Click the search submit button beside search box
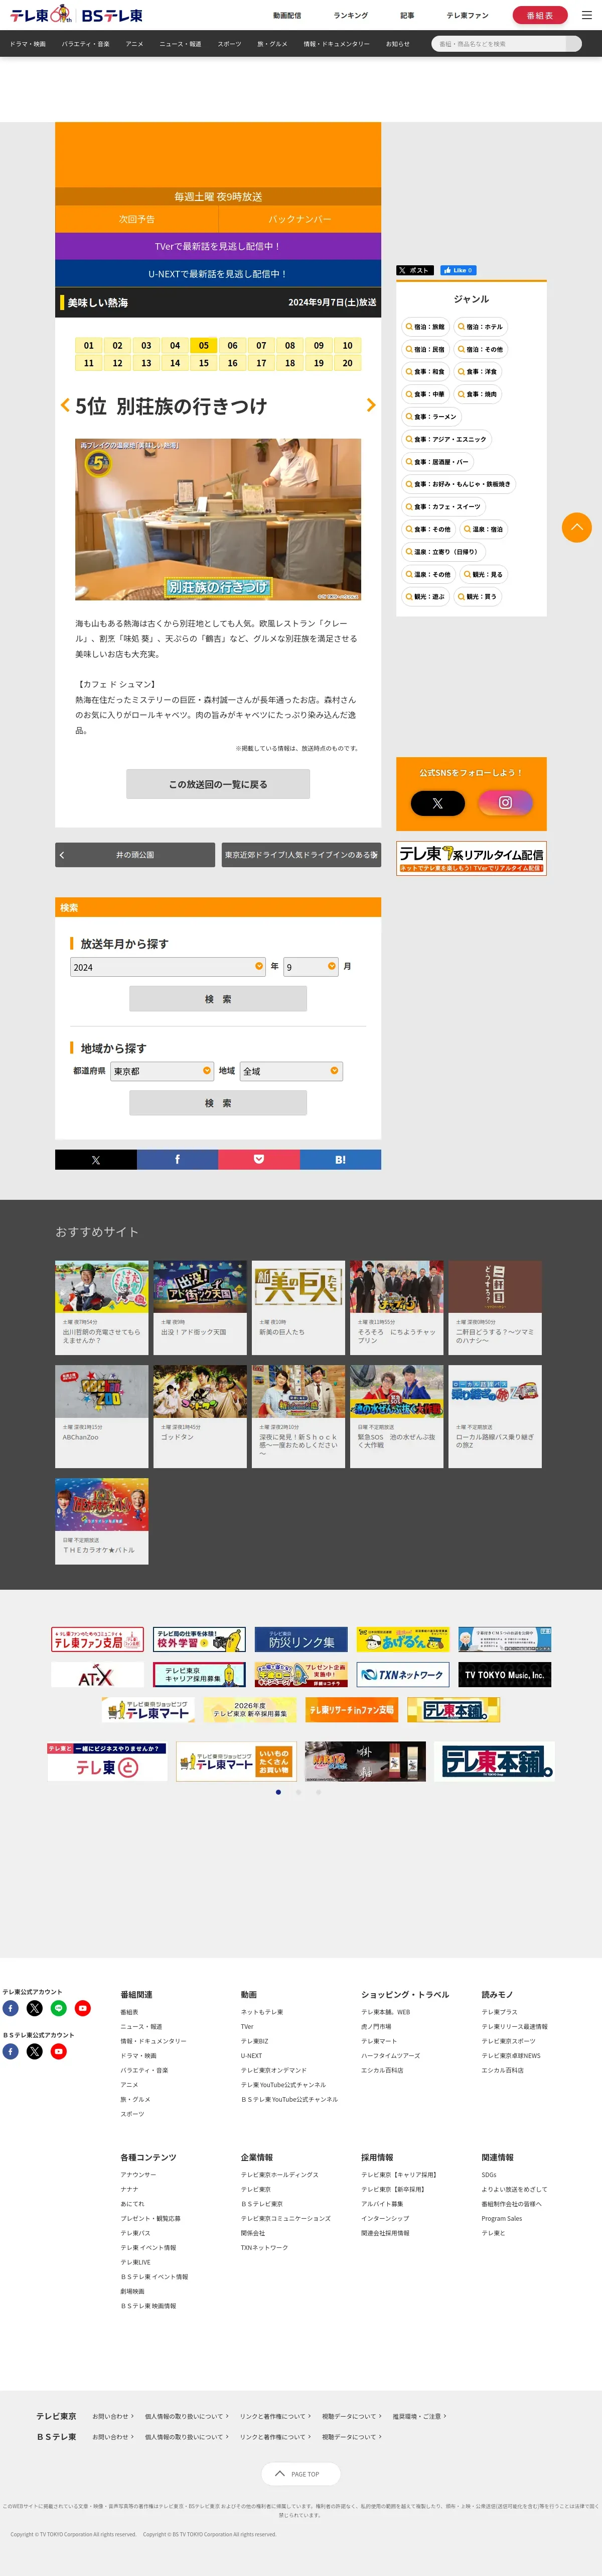 tap(573, 44)
